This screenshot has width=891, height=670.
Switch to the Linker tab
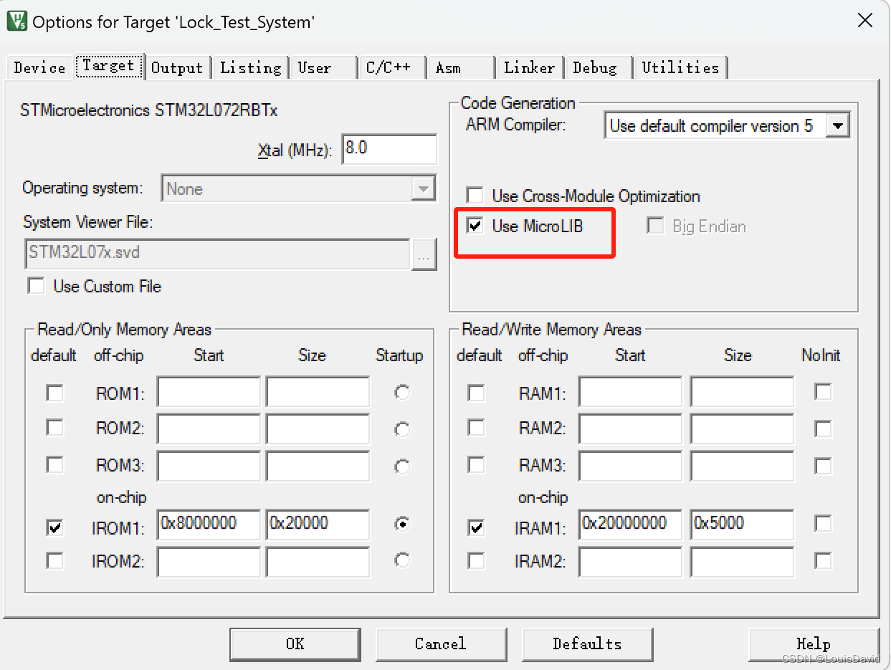click(530, 67)
